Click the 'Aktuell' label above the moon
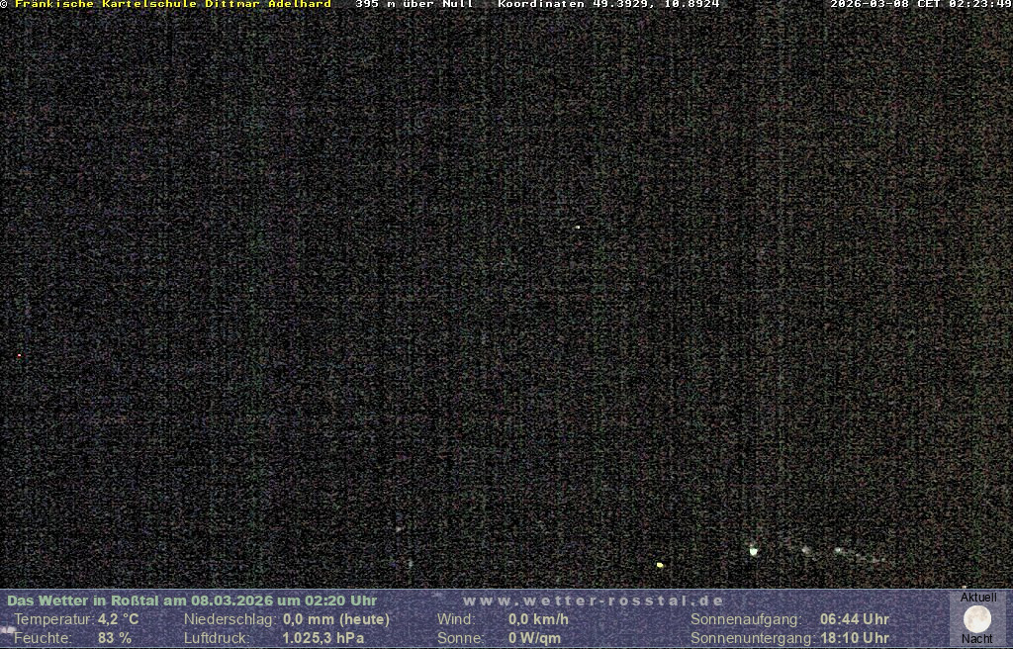The width and height of the screenshot is (1013, 649). tap(978, 598)
